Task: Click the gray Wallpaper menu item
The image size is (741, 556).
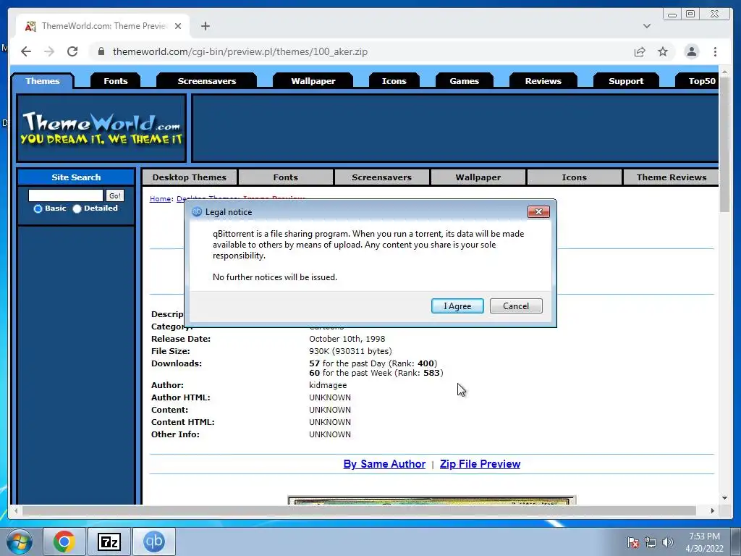Action: point(478,177)
